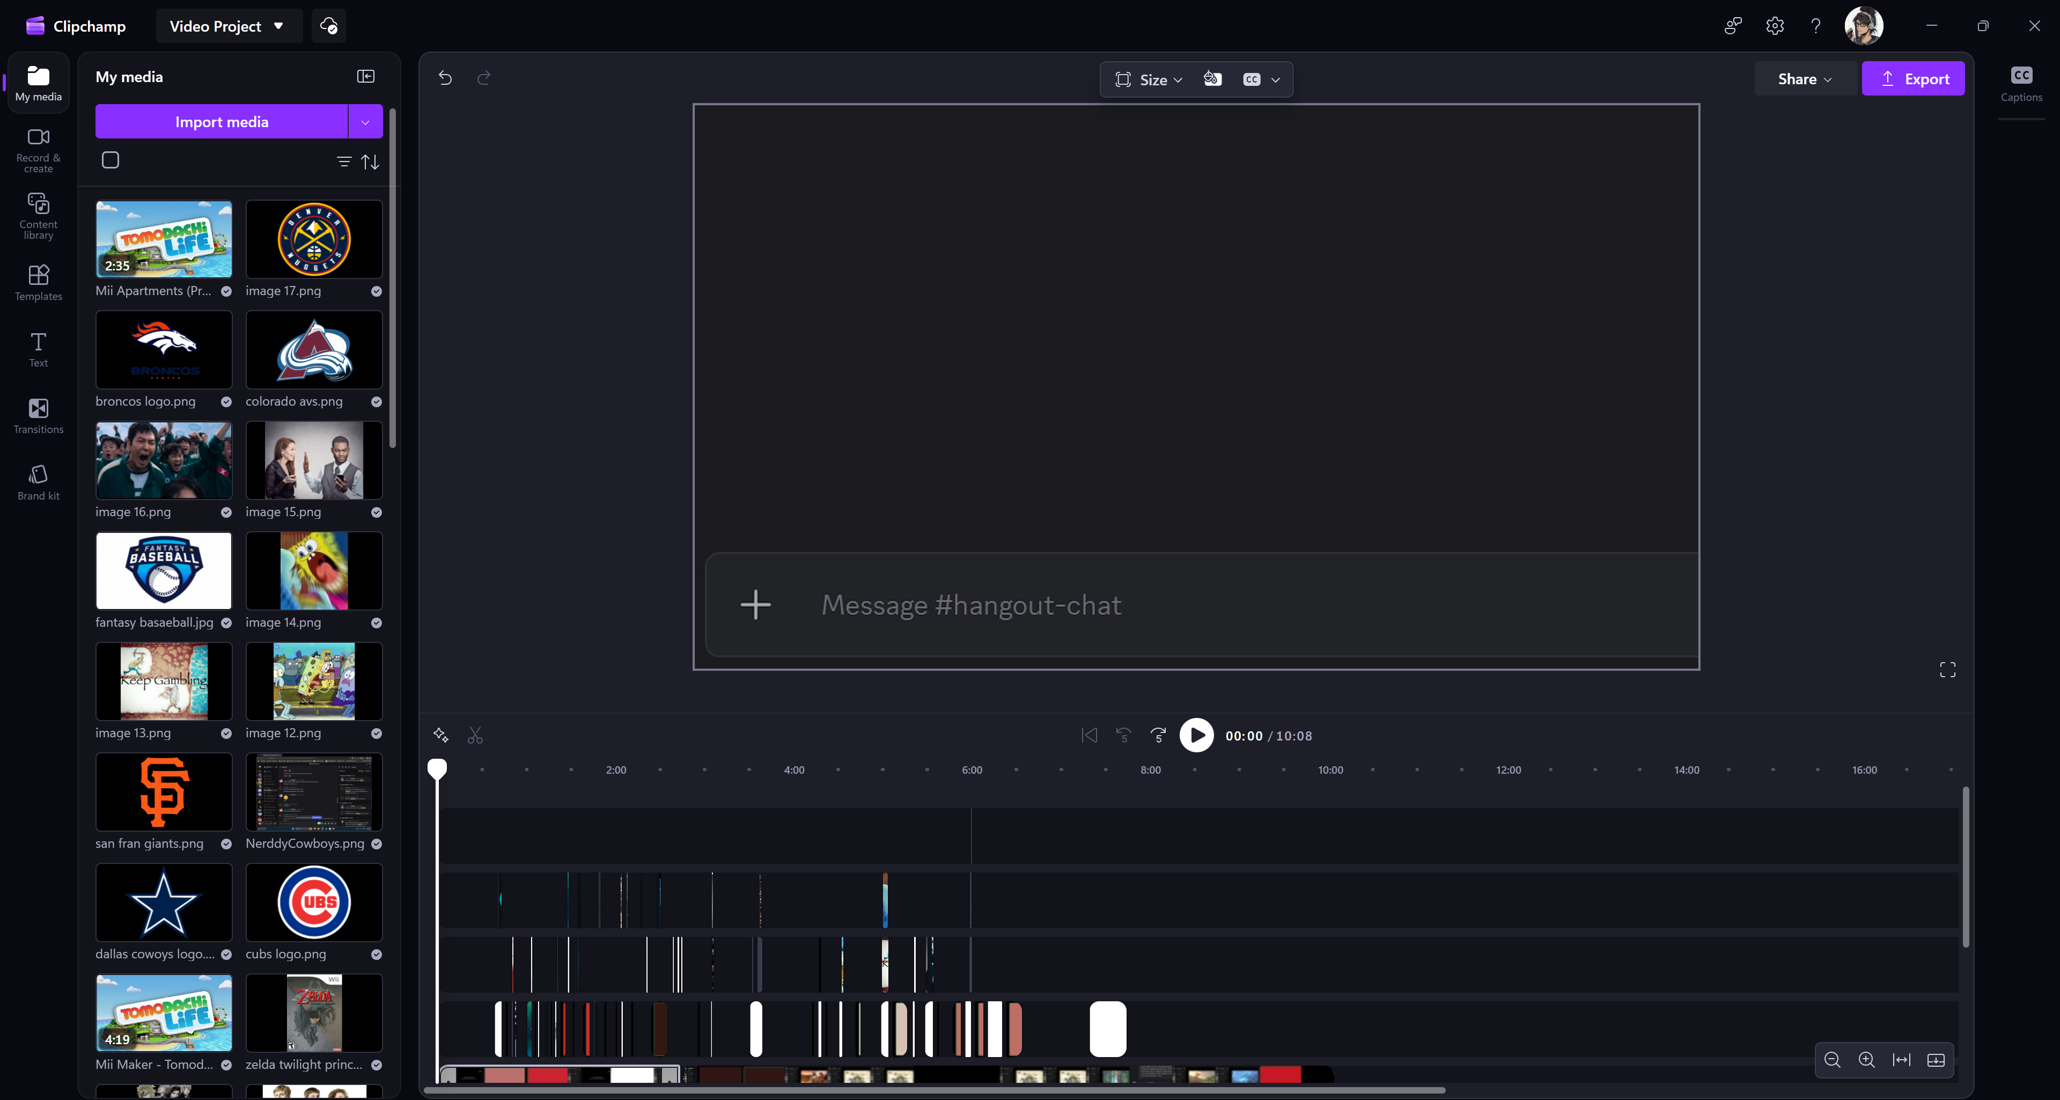The height and width of the screenshot is (1100, 2060).
Task: Open the media filter options
Action: tap(344, 162)
